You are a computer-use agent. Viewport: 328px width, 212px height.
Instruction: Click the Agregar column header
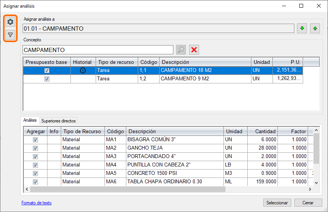(x=35, y=131)
